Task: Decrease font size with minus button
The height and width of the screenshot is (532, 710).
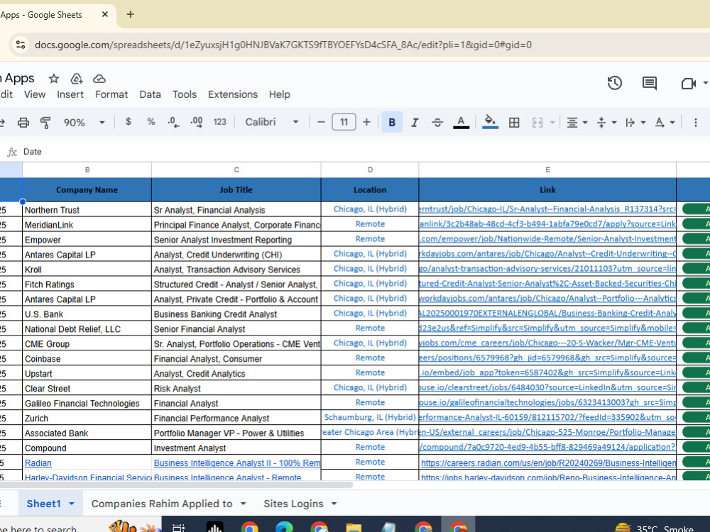Action: click(321, 122)
